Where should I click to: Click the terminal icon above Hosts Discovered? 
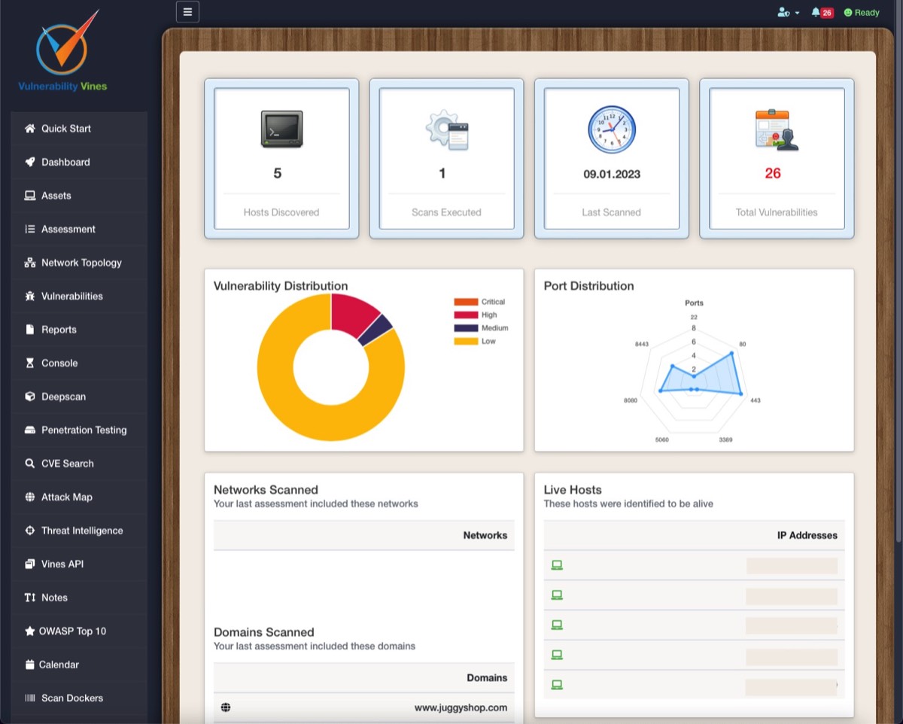click(x=281, y=129)
